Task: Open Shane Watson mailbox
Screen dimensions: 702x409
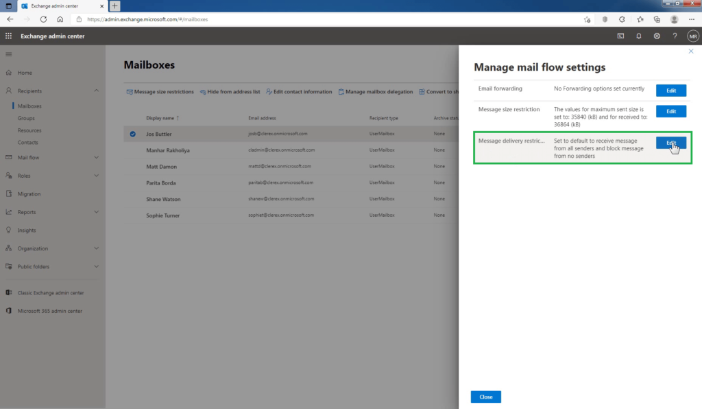Action: 163,199
